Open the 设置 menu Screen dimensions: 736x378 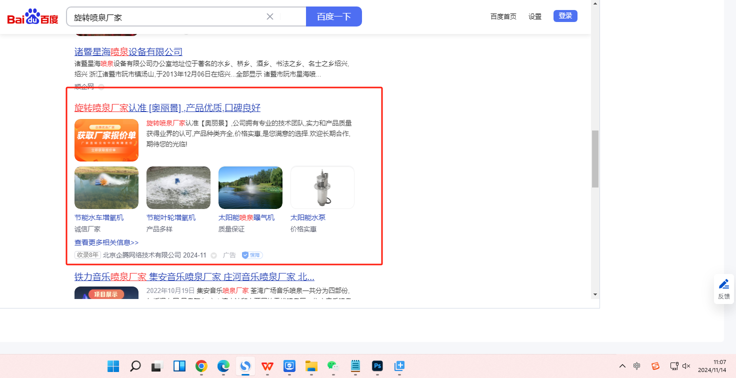[535, 16]
